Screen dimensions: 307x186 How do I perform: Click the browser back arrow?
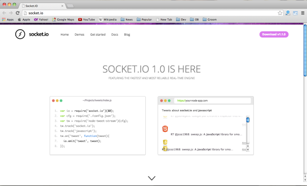(4, 13)
